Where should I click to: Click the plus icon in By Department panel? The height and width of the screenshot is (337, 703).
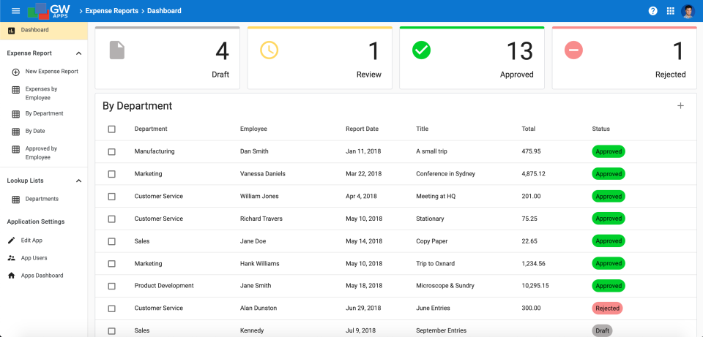[680, 106]
